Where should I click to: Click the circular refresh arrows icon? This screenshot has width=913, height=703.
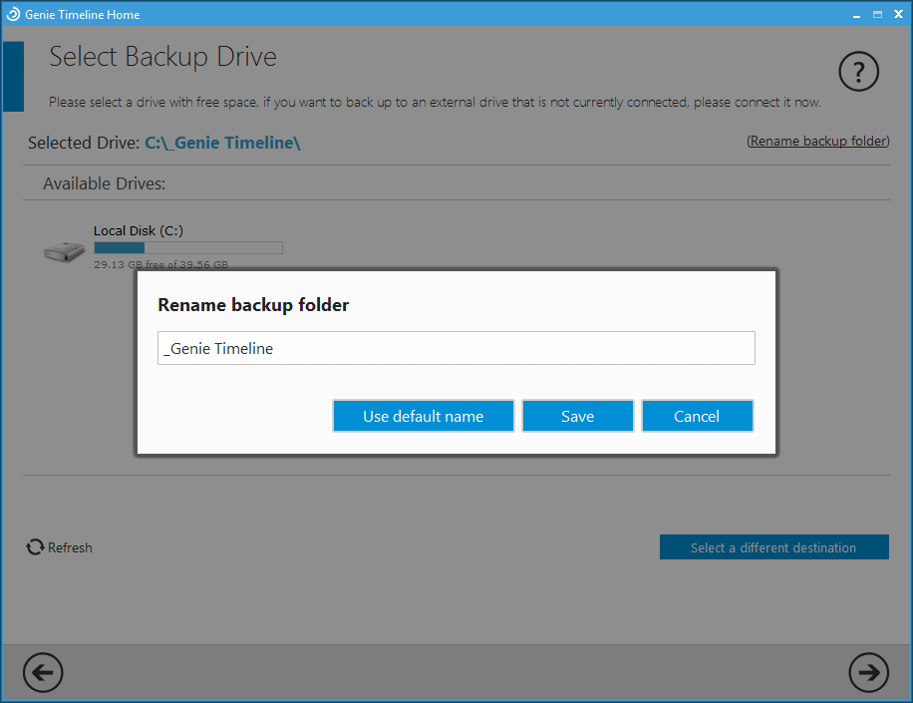point(35,547)
